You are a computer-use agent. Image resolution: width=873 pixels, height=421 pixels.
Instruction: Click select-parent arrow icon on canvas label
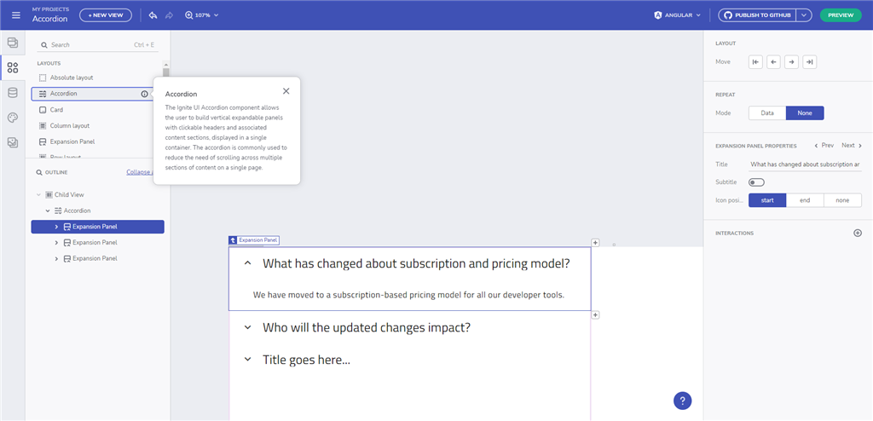click(x=233, y=240)
